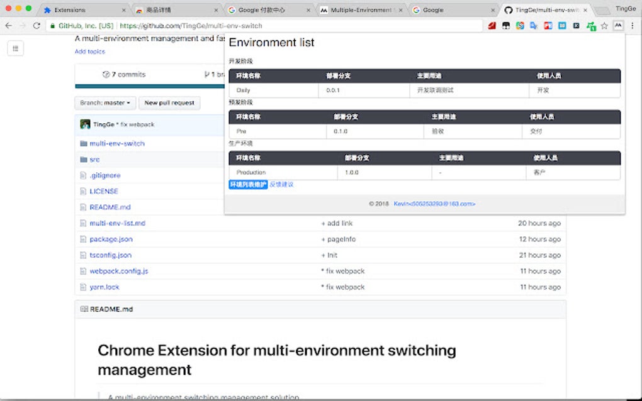
Task: Click the blue square extension icon
Action: click(561, 26)
